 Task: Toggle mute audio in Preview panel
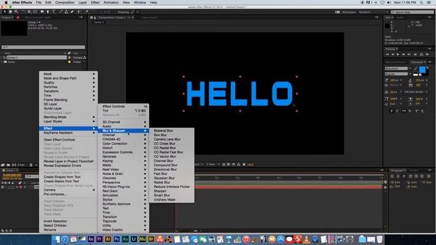pyautogui.click(x=415, y=54)
